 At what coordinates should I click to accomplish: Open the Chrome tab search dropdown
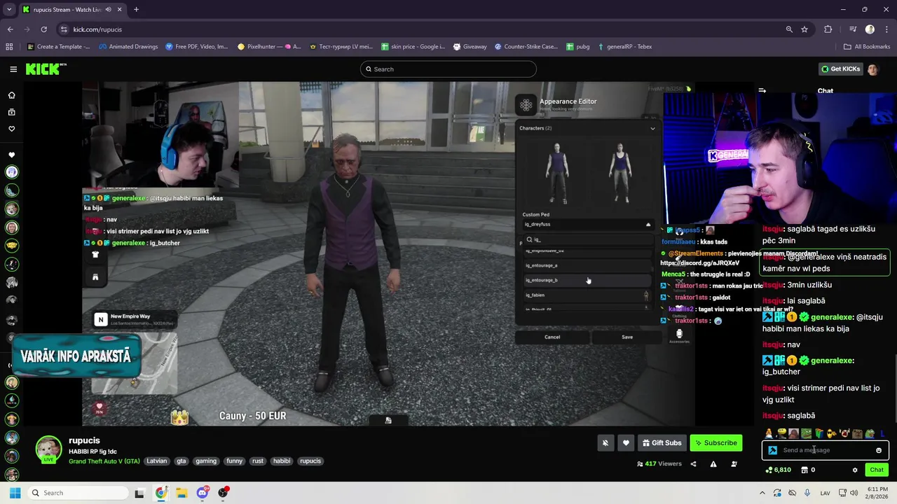pyautogui.click(x=9, y=10)
